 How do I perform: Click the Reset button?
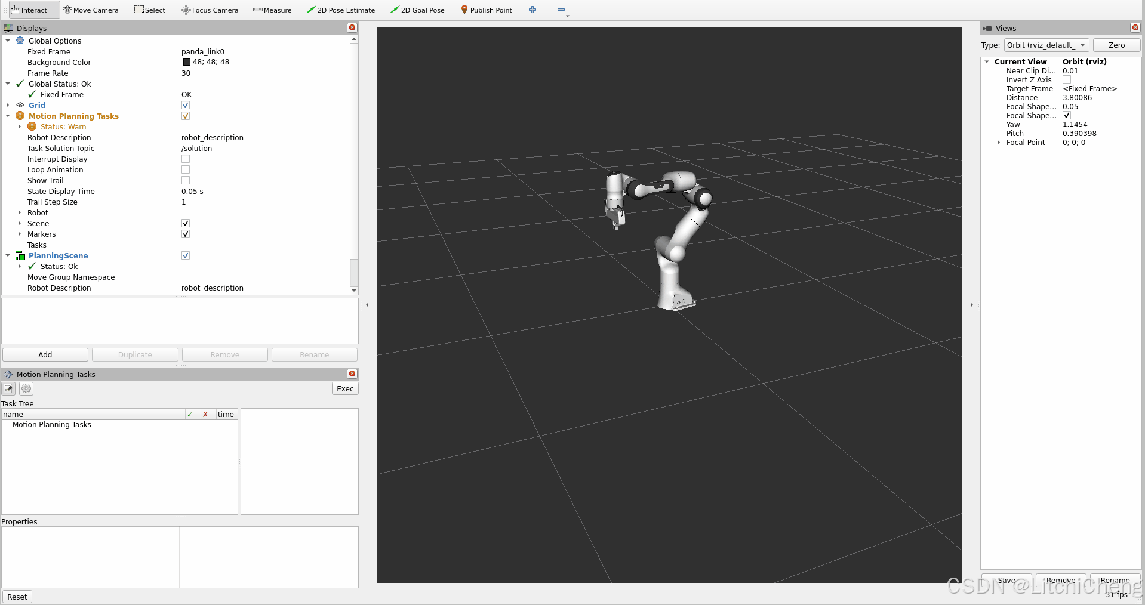pos(17,597)
